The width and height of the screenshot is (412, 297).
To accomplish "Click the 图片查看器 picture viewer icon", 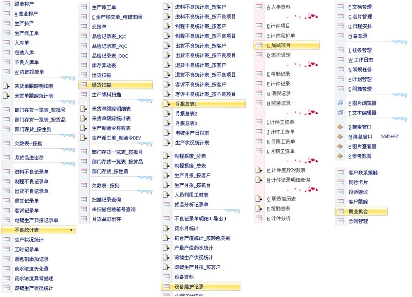I will (x=340, y=146).
